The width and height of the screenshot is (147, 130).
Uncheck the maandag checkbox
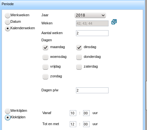[45, 47]
